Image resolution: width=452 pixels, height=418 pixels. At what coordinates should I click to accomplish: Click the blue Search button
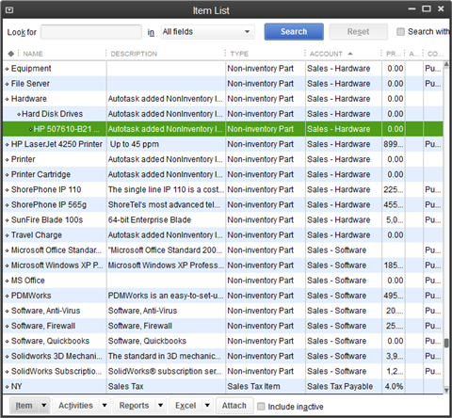point(294,32)
